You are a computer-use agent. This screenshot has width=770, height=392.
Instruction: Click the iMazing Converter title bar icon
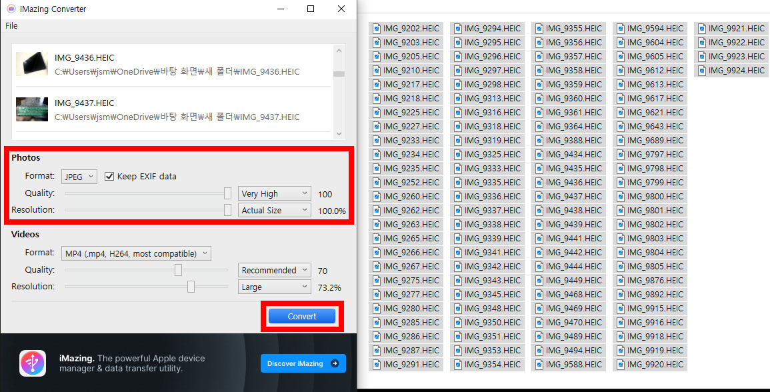pyautogui.click(x=11, y=9)
